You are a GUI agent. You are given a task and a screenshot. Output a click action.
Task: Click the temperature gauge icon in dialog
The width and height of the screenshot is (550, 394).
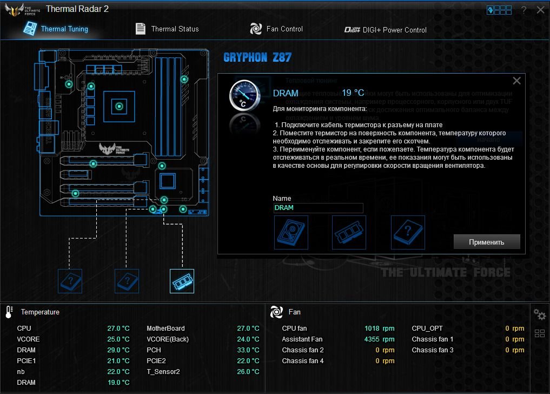244,95
